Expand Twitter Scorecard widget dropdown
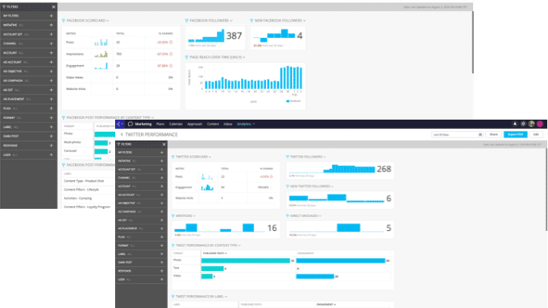Viewport: 548px width, 308px height. point(210,157)
